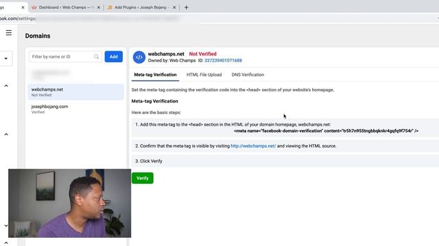439x246 pixels.
Task: Select josephbojang.com in the domain list
Action: pos(76,109)
